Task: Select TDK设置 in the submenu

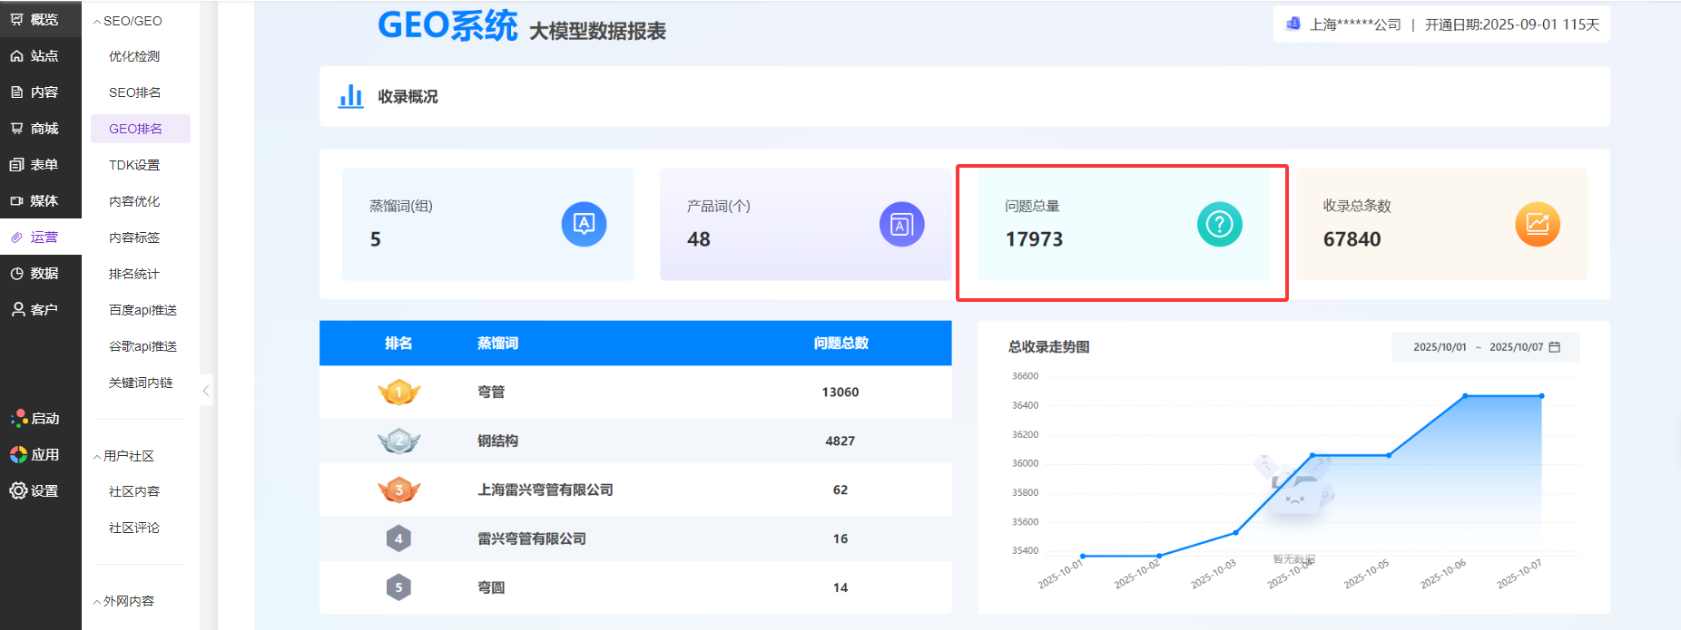Action: click(x=134, y=165)
